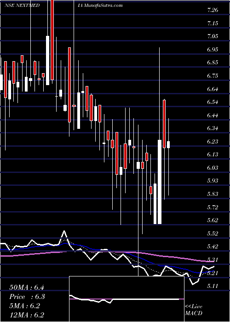Image resolution: width=230 pixels, height=322 pixels.
Task: Click the 12MA : 6.2 legend entry
Action: click(27, 315)
